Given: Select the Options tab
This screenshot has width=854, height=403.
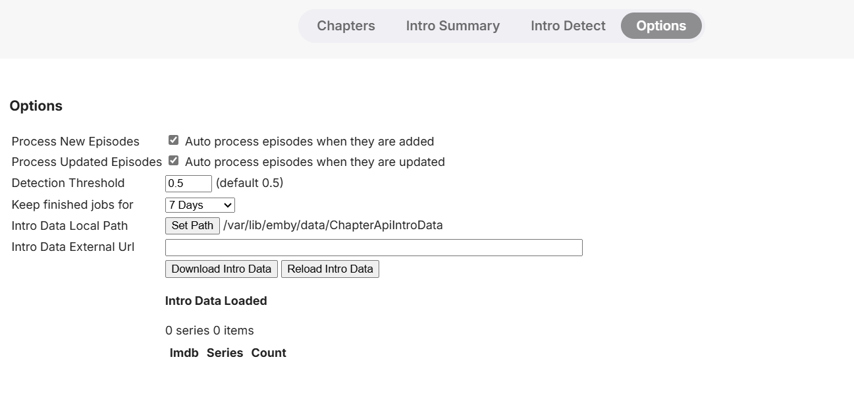Looking at the screenshot, I should click(661, 26).
